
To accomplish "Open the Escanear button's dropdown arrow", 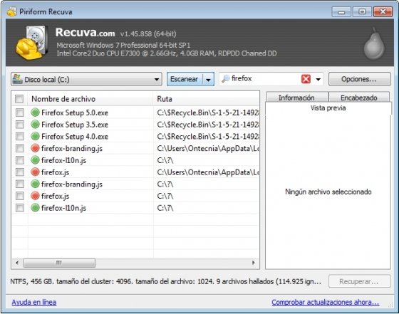I will point(208,79).
